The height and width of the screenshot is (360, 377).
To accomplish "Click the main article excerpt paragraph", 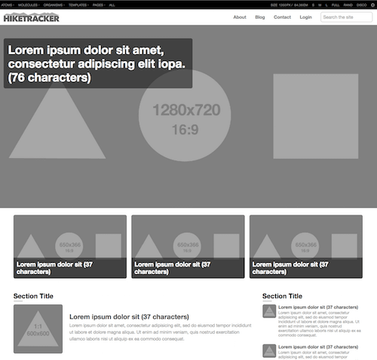I will click(161, 332).
